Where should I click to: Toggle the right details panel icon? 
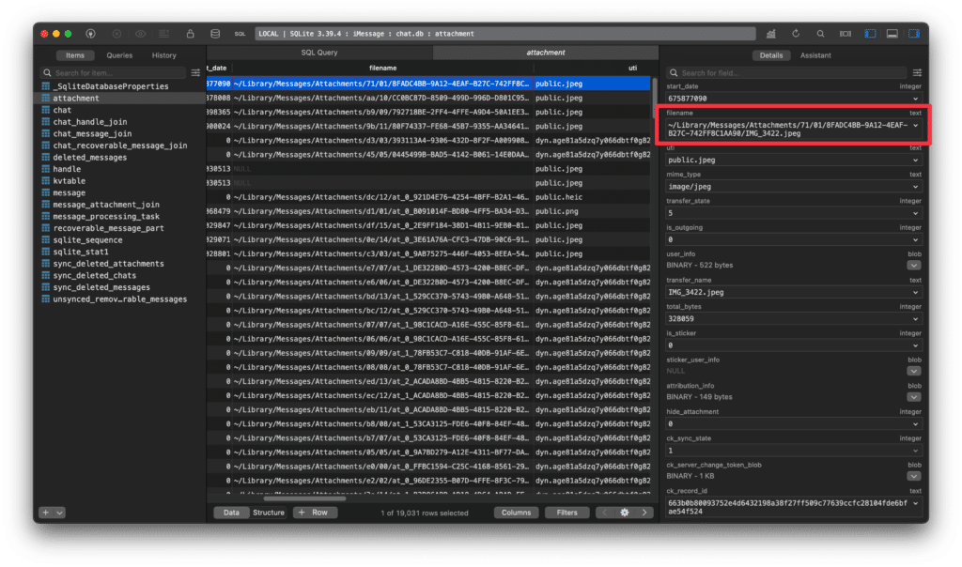pos(916,32)
